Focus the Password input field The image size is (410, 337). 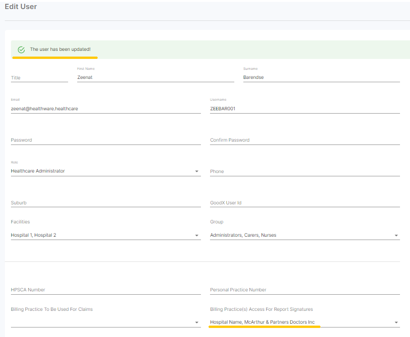click(105, 140)
